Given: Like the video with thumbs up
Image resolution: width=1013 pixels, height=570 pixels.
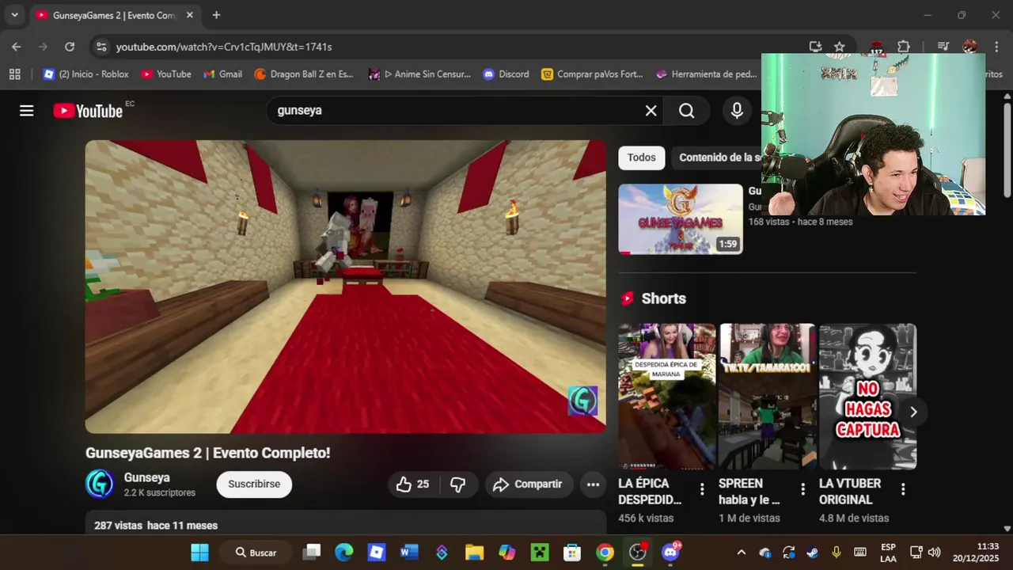Looking at the screenshot, I should (x=413, y=484).
